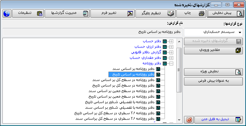Image resolution: width=246 pixels, height=126 pixels.
Task: Expand the دفتر ارزي حساب node
Action: coord(172,47)
